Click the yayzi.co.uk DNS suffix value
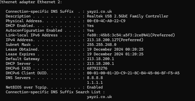195x101 pixels. pos(99,11)
